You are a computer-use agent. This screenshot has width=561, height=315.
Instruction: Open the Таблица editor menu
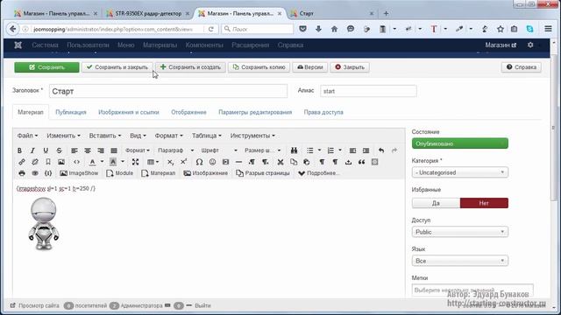coord(207,136)
